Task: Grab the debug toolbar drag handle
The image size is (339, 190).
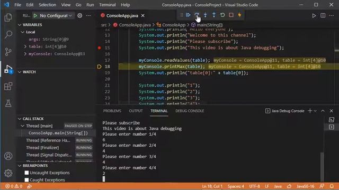Action: [x=182, y=15]
